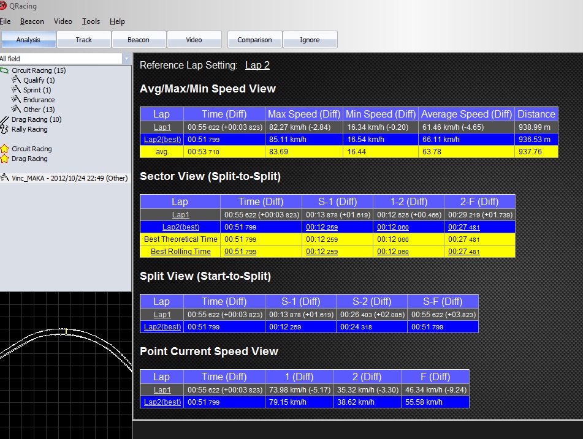Screen dimensions: 583x439
Task: Click the checkered flag icon beside Sprint
Action: 17,90
